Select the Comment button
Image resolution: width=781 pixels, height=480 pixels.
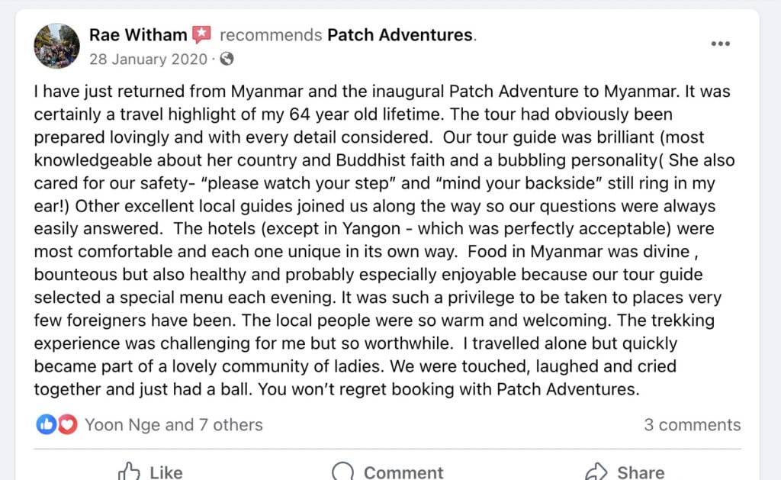387,472
